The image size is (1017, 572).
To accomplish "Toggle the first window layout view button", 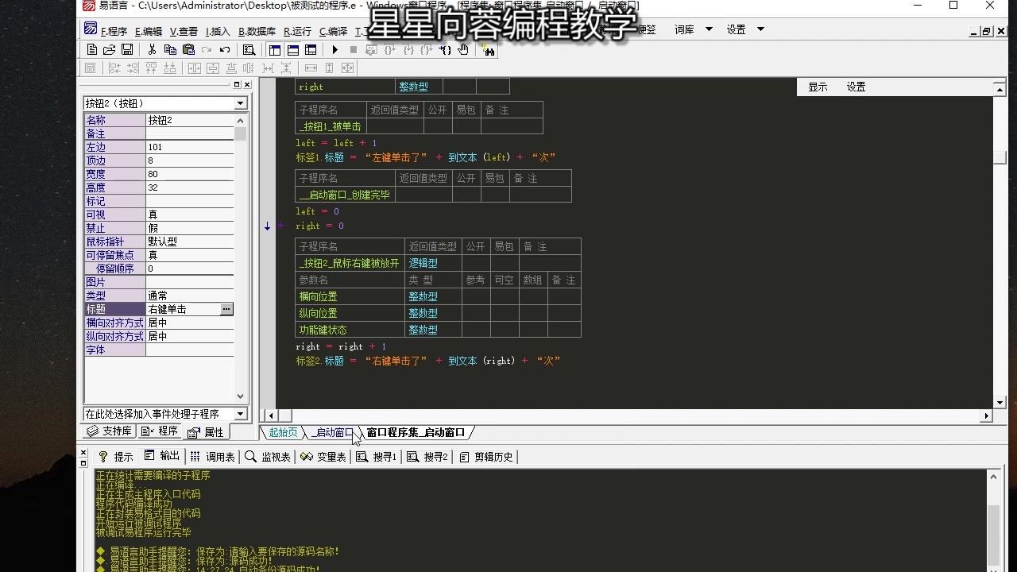I will [276, 49].
